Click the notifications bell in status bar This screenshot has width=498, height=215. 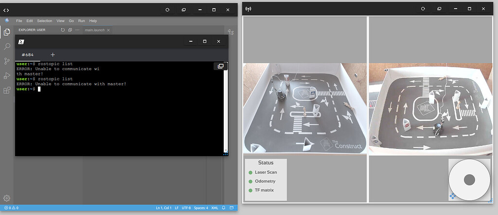click(224, 208)
